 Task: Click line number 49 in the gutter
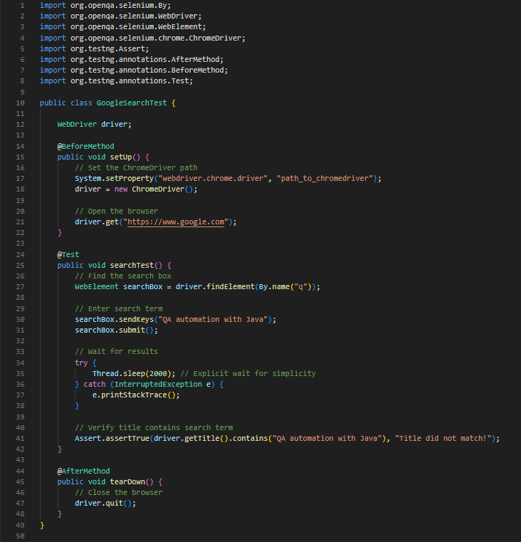pos(20,526)
